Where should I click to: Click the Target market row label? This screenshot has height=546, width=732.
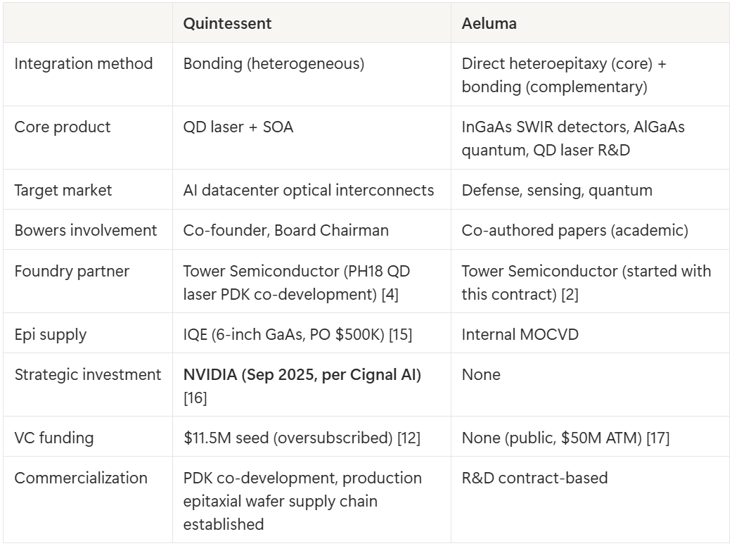(63, 190)
